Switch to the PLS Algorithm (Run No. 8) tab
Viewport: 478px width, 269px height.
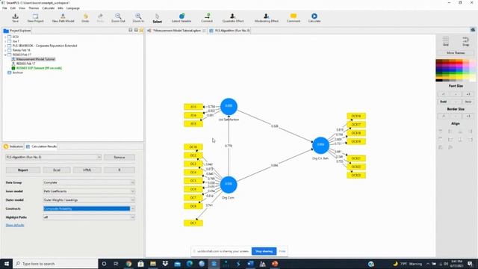[229, 31]
